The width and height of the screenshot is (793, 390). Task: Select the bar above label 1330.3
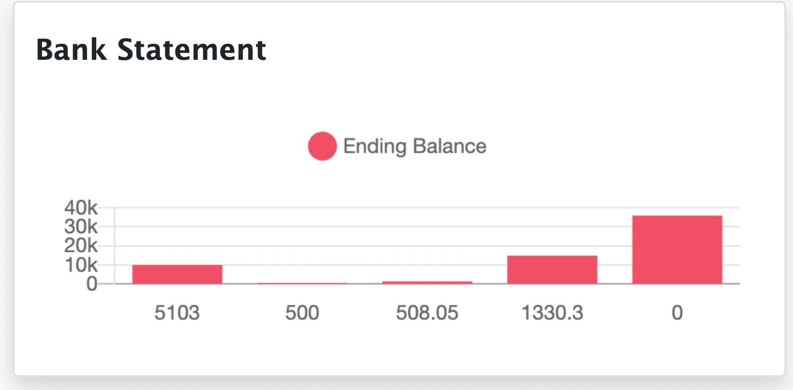click(x=552, y=269)
